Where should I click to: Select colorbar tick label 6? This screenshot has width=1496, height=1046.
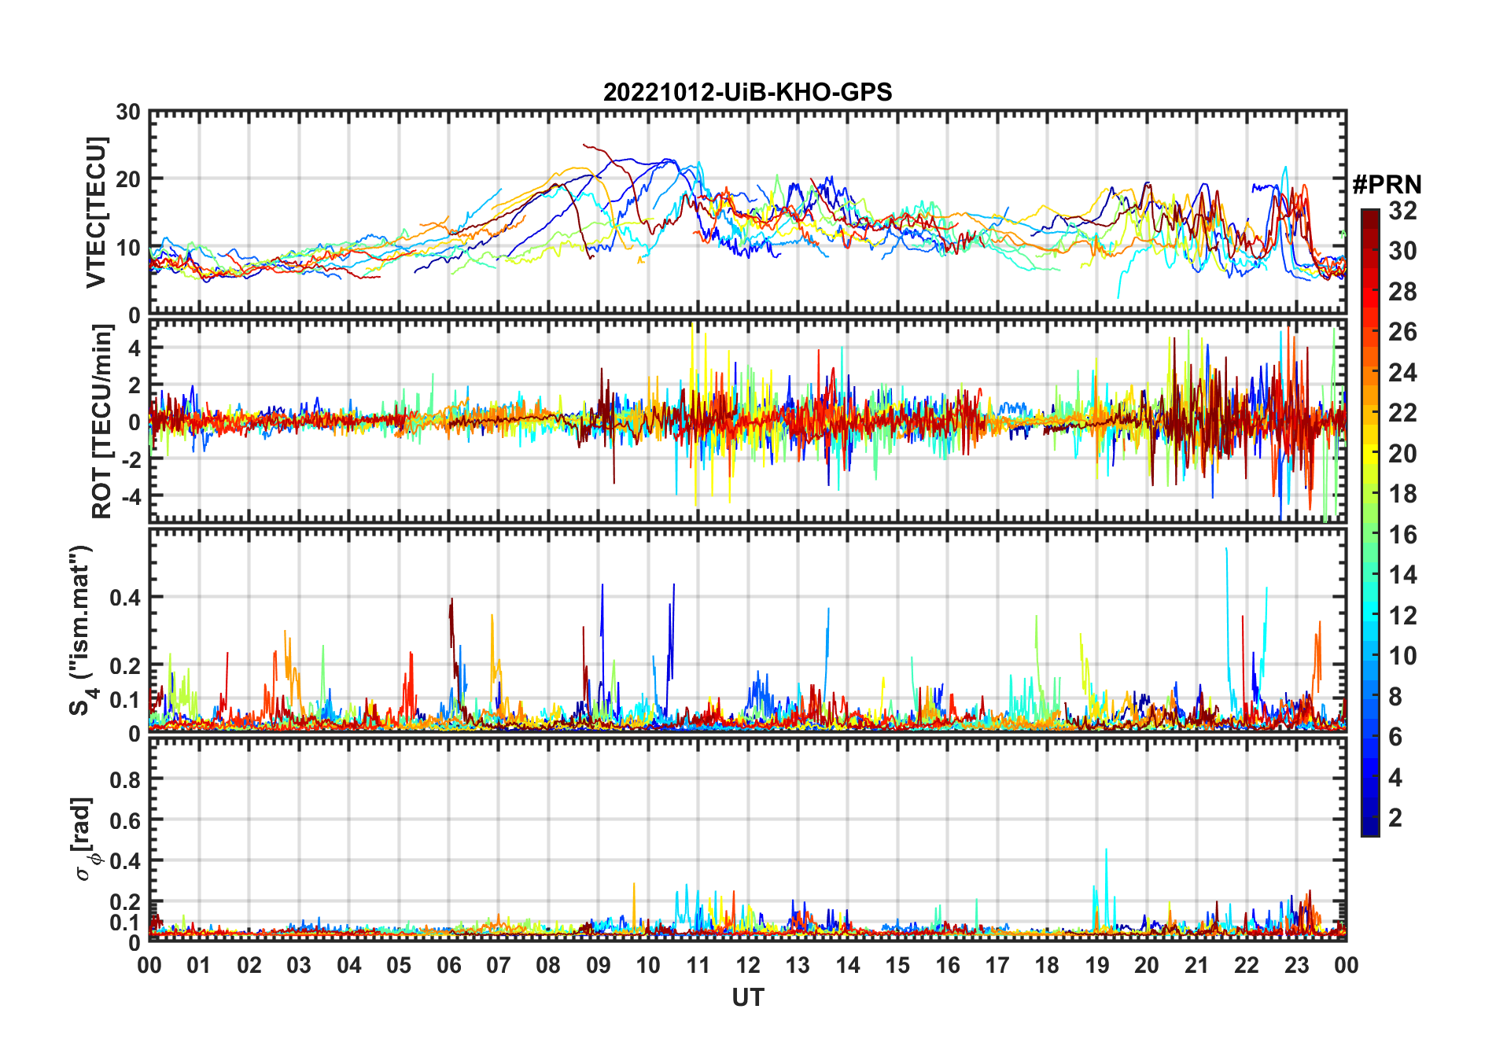pos(1395,737)
